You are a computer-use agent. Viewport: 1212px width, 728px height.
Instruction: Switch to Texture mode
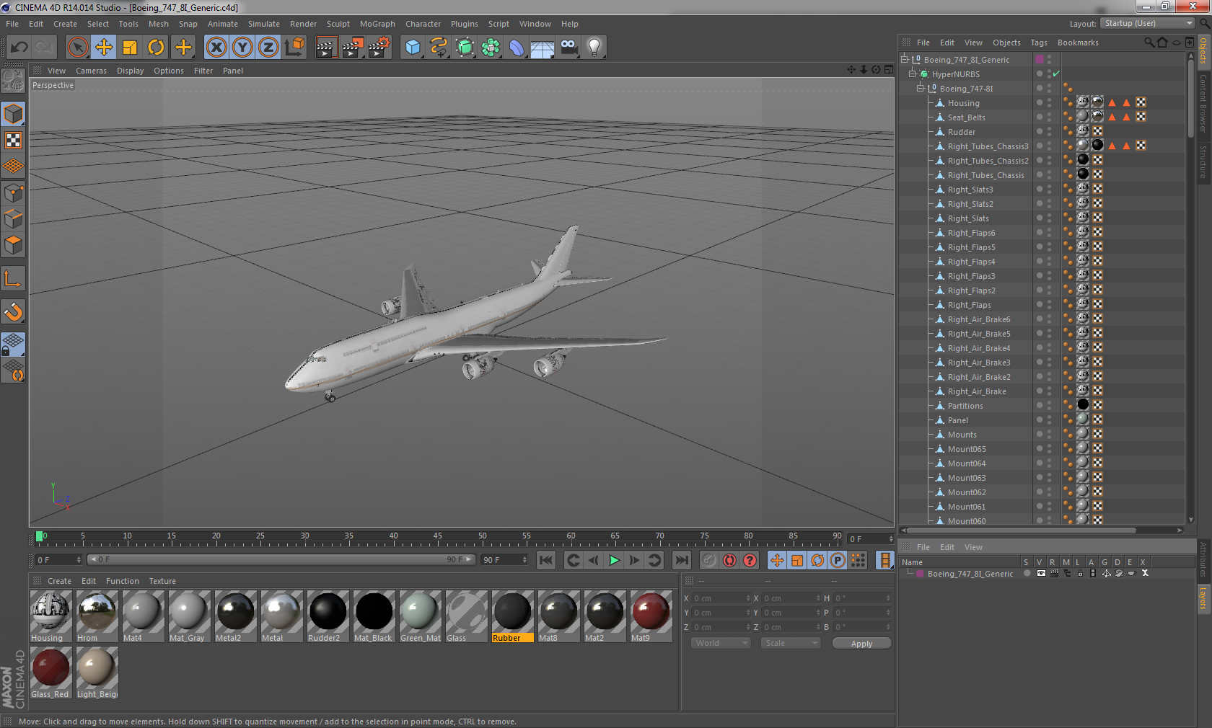click(x=14, y=141)
